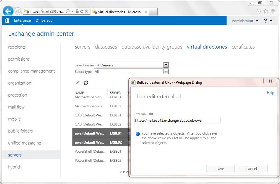
Task: Open mobile in sidebar
Action: pos(15,119)
